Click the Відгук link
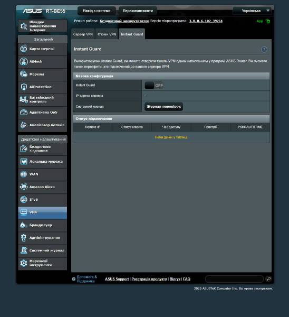Image resolution: width=289 pixels, height=317 pixels. (x=175, y=279)
